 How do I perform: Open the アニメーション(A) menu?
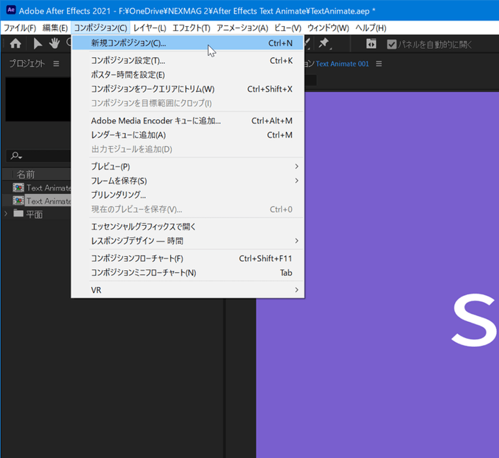[242, 28]
